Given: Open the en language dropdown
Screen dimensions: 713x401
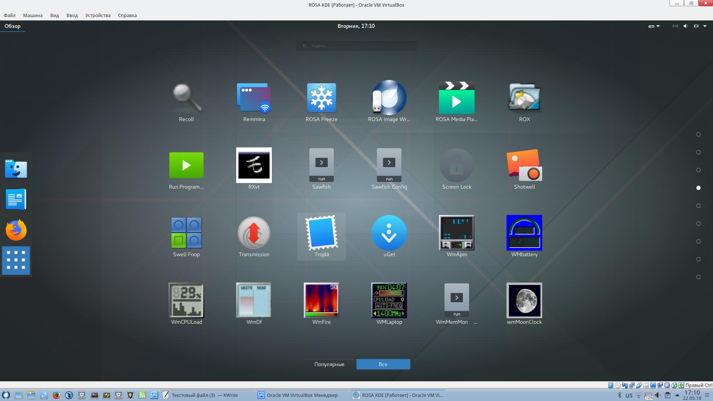Looking at the screenshot, I should tap(654, 26).
